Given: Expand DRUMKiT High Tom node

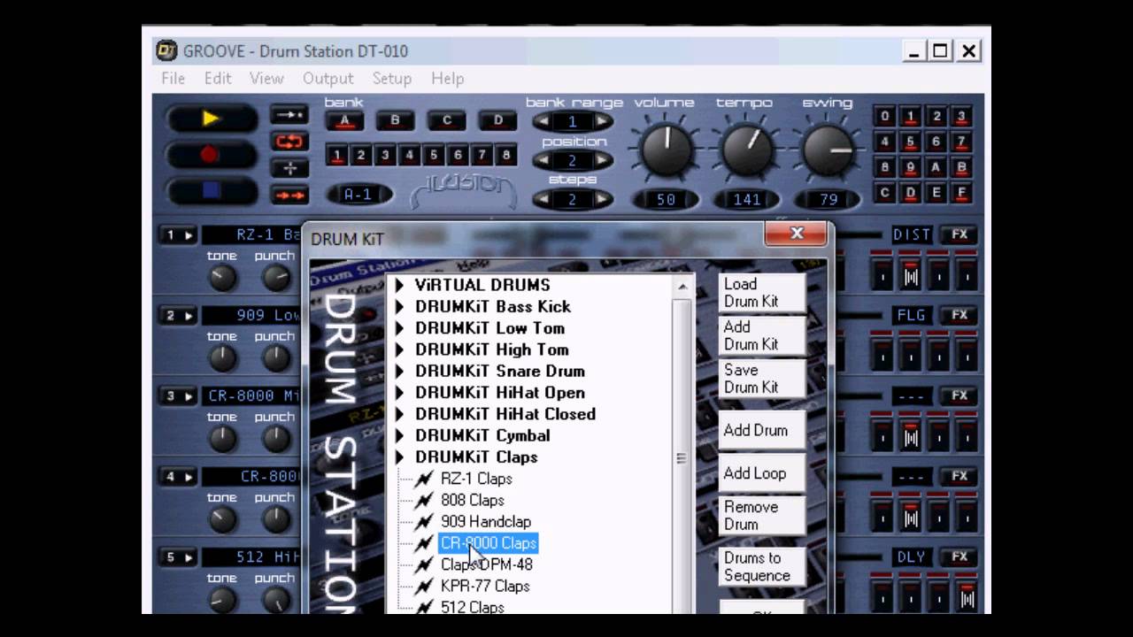Looking at the screenshot, I should tap(399, 349).
